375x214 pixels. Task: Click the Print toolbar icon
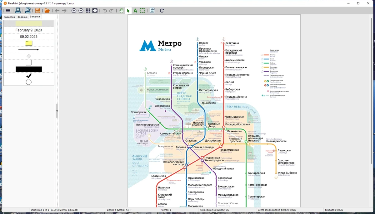[x=18, y=11]
